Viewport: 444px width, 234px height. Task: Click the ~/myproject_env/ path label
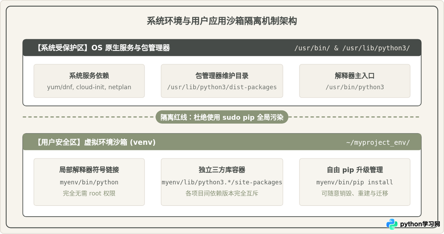[378, 142]
